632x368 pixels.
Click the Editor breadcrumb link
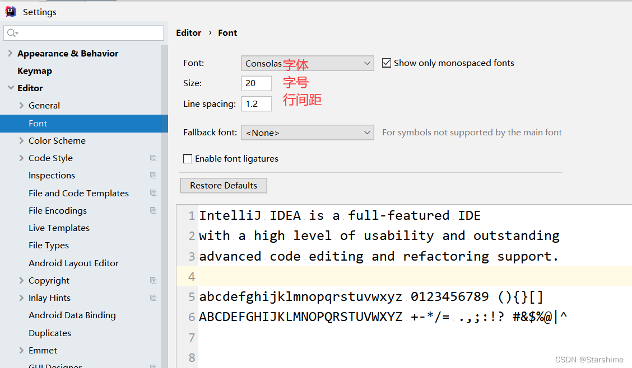pos(188,32)
